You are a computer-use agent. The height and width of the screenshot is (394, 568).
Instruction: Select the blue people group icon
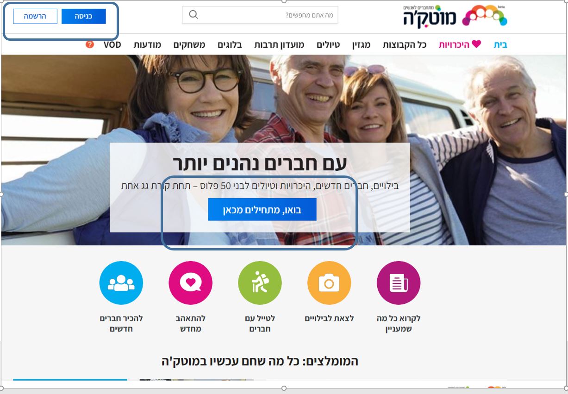click(121, 283)
